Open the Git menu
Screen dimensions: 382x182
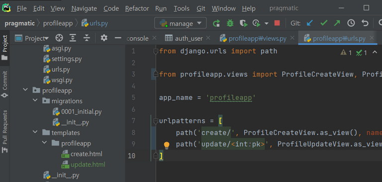[x=201, y=8]
